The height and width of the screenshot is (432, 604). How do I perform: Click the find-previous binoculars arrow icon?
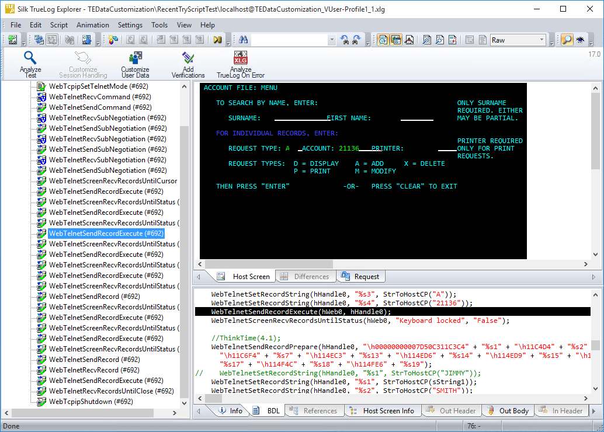pyautogui.click(x=345, y=40)
